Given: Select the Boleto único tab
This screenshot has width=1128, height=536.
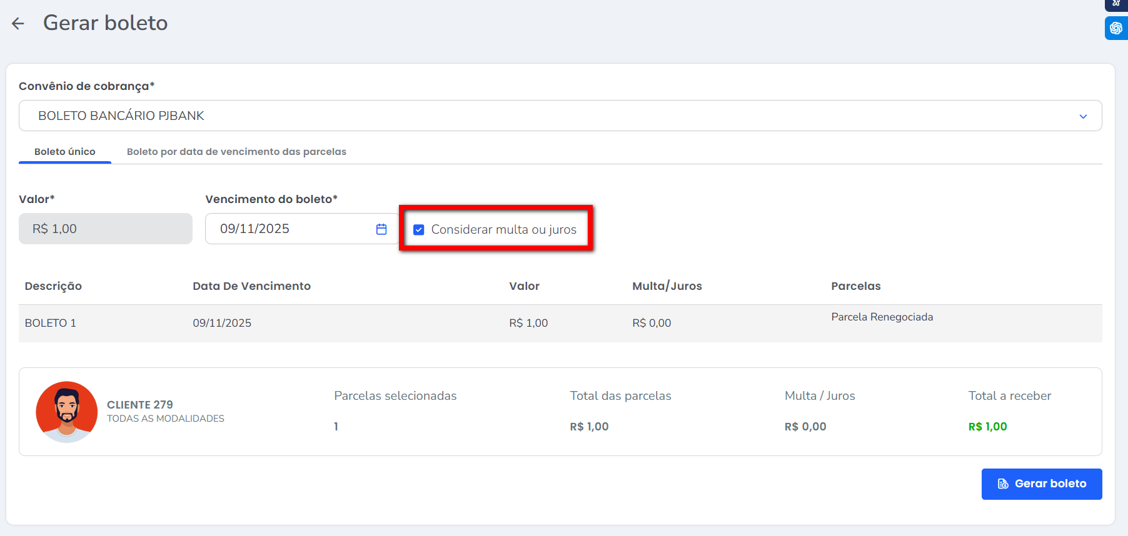Looking at the screenshot, I should [65, 152].
